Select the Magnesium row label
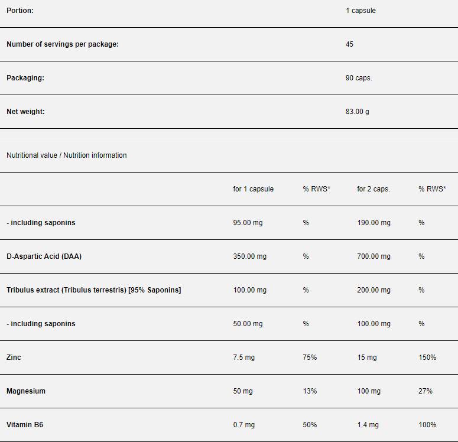This screenshot has height=442, width=458. (26, 391)
